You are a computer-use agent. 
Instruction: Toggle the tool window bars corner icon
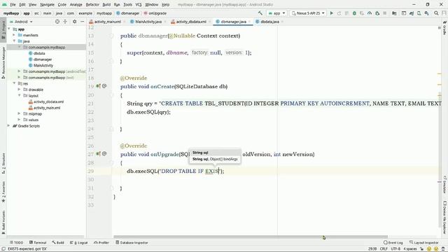(3, 249)
